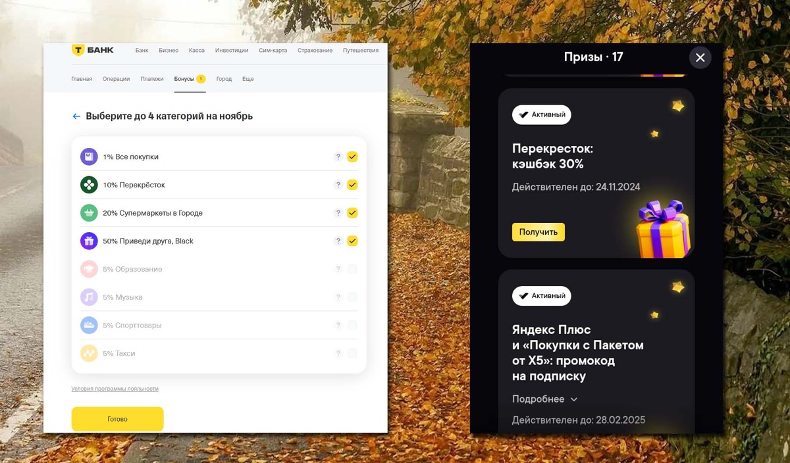Click Получить on Перекресток cashback prize
Image resolution: width=790 pixels, height=463 pixels.
pos(538,232)
